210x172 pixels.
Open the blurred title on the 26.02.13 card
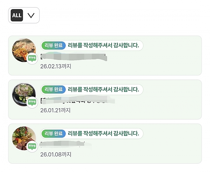coord(73,56)
